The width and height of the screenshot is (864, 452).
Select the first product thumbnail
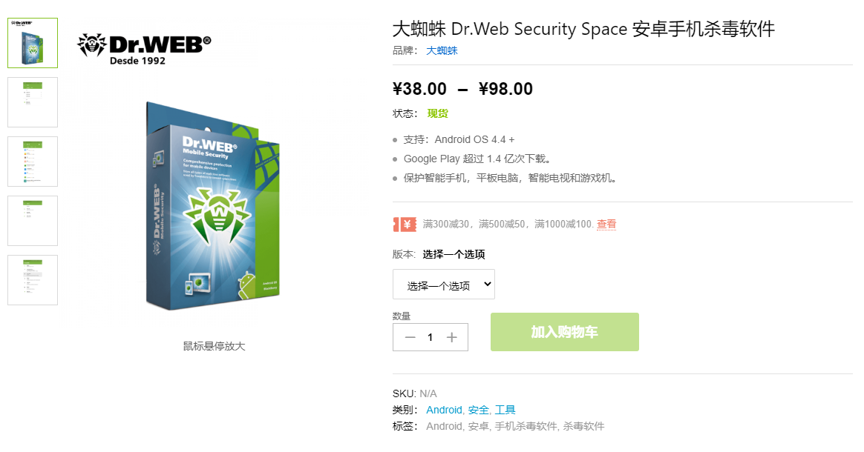(x=33, y=43)
